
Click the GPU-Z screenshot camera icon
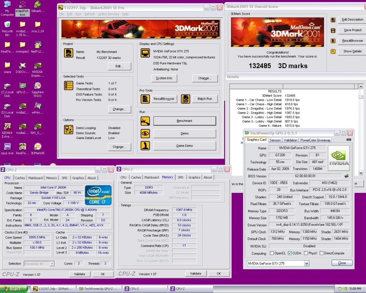tap(349, 140)
